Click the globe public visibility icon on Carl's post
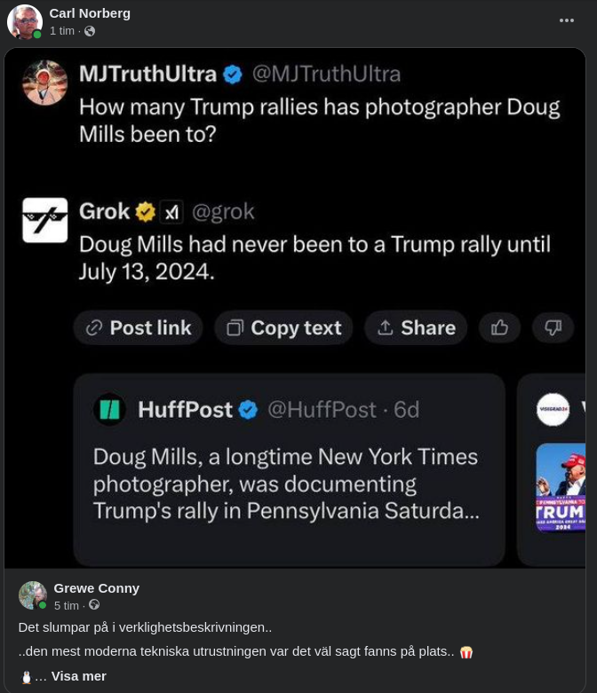Screen dimensions: 597x693 (x=90, y=31)
